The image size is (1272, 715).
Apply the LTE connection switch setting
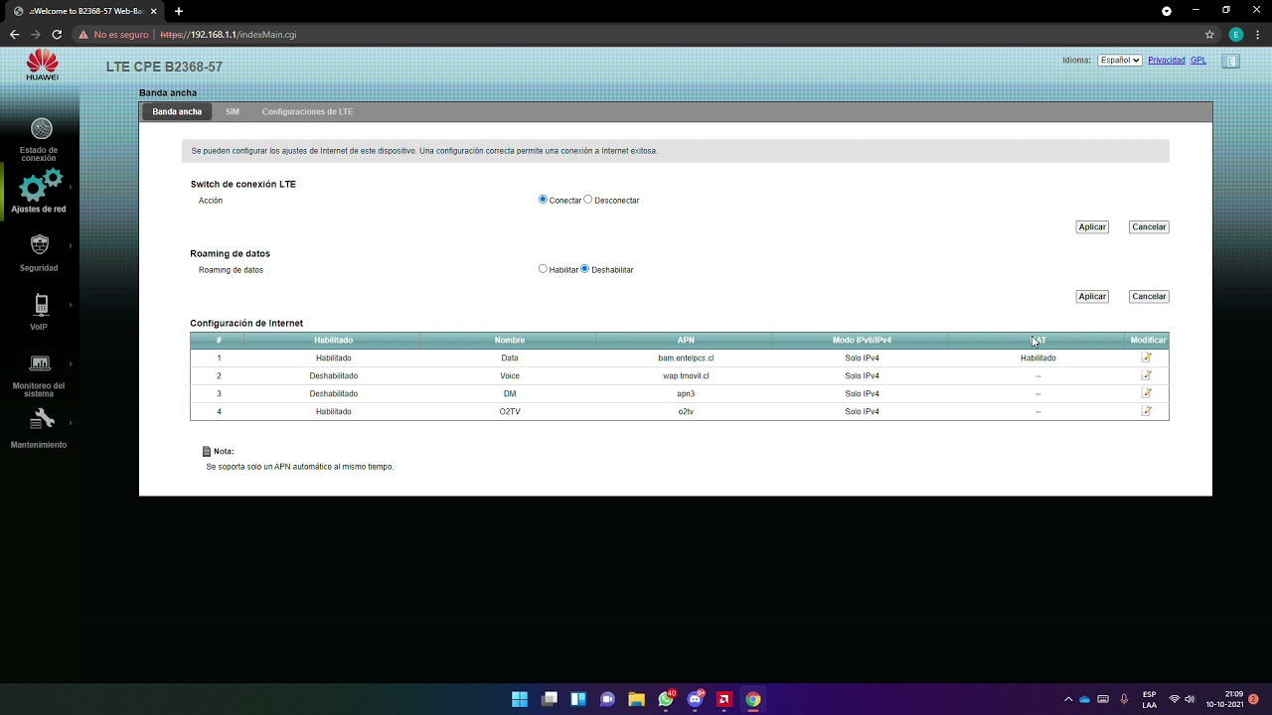point(1092,226)
